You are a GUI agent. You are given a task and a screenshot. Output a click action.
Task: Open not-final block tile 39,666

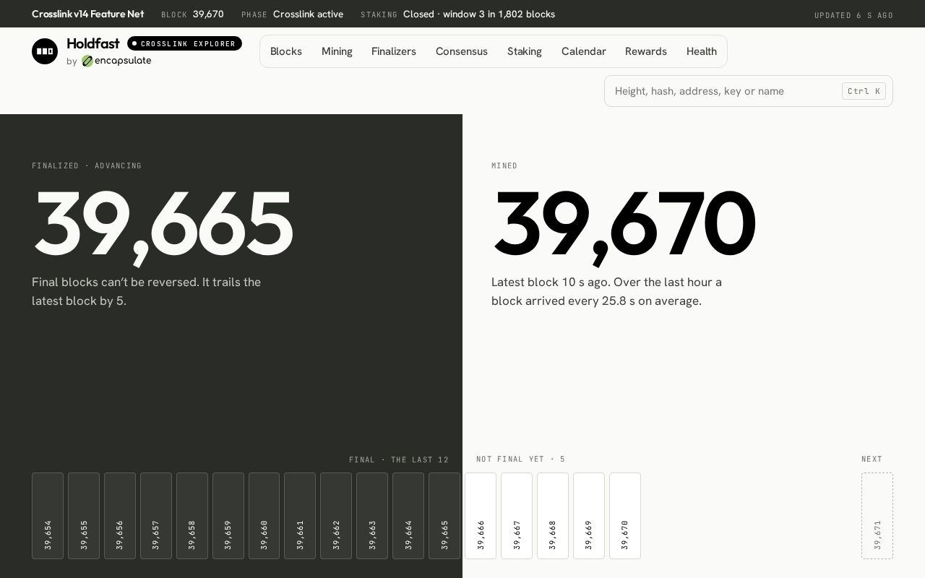481,516
